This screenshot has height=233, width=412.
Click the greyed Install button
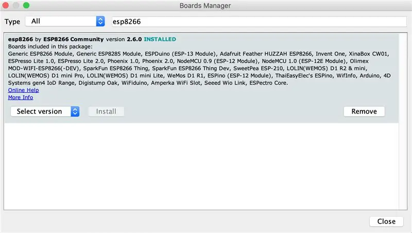pos(106,111)
